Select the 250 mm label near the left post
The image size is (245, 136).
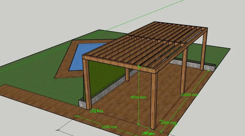tap(96, 111)
